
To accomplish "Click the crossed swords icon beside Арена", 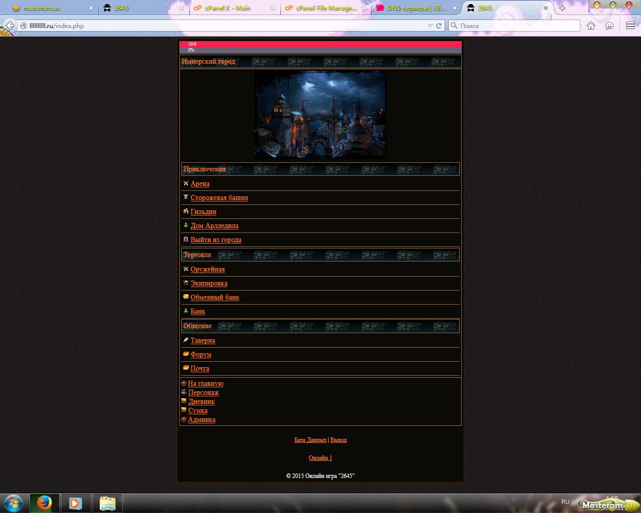I will click(186, 183).
